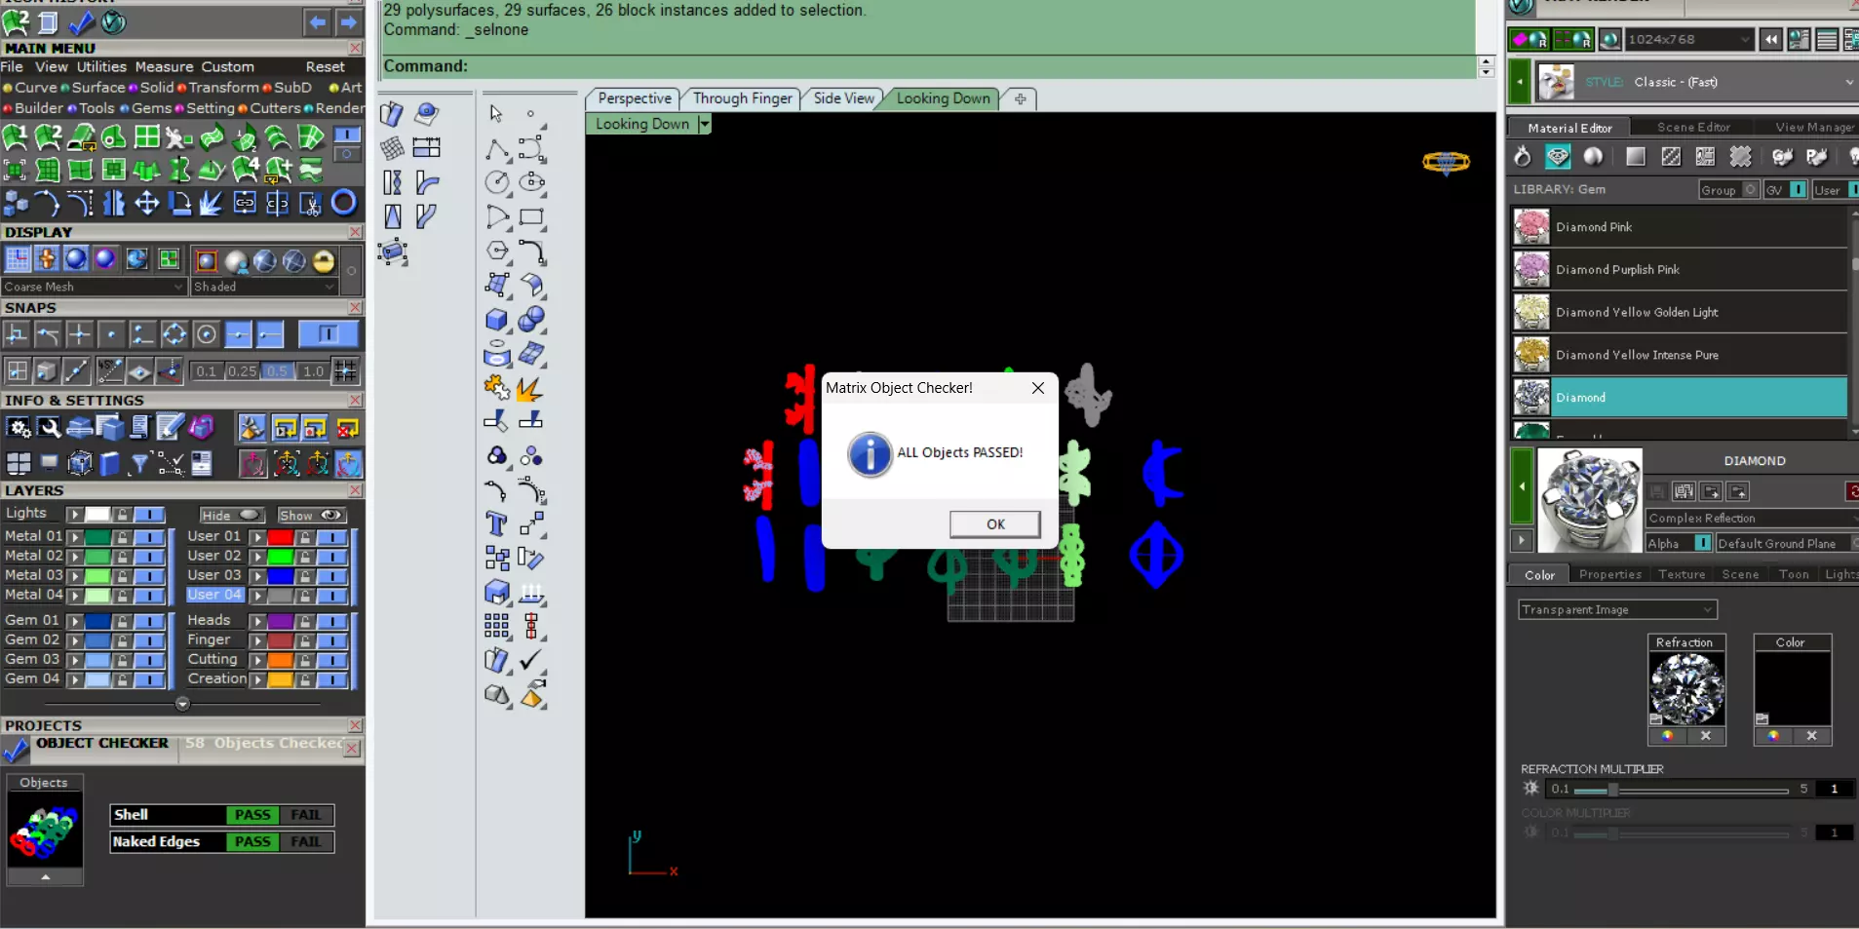Image resolution: width=1859 pixels, height=929 pixels.
Task: Switch to the Through Finger viewport tab
Action: [x=743, y=98]
